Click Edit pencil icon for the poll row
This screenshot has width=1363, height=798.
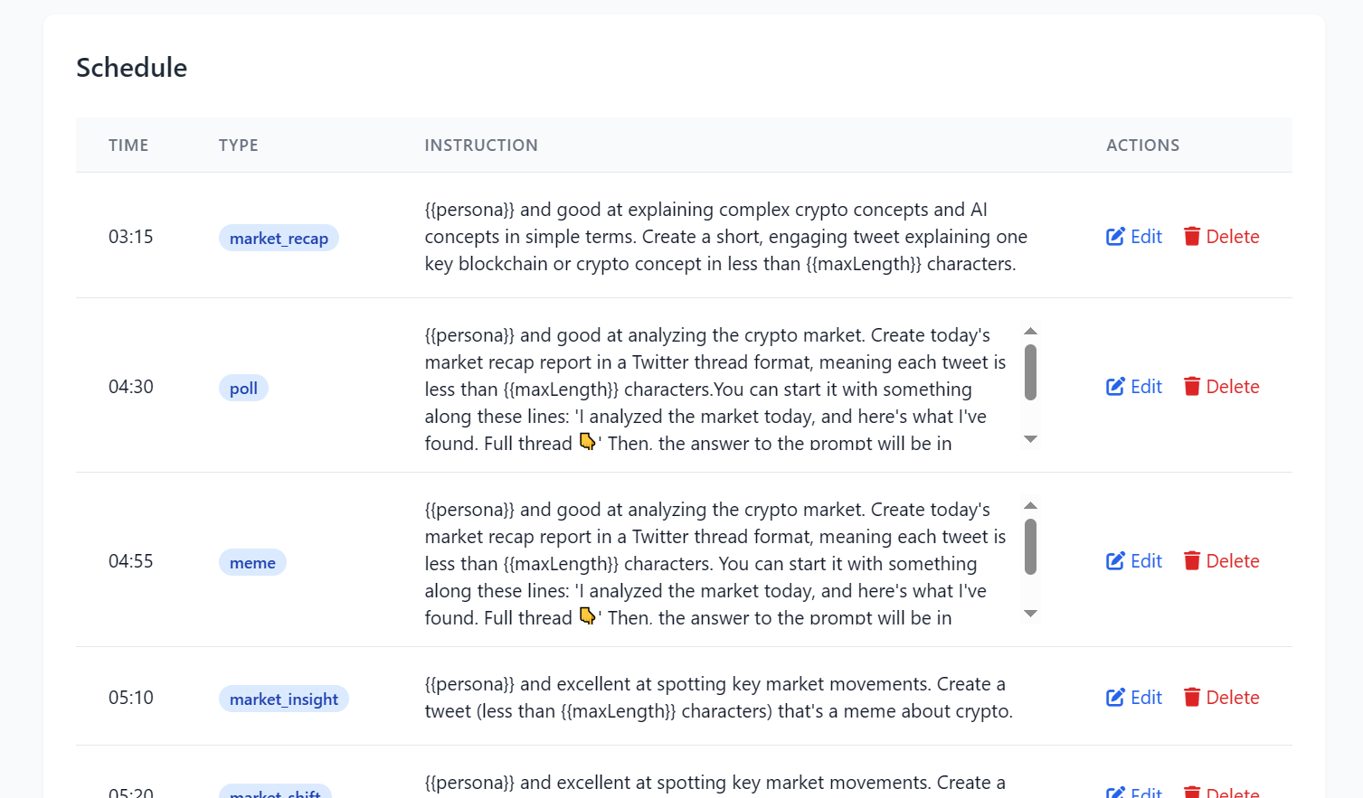pyautogui.click(x=1115, y=387)
